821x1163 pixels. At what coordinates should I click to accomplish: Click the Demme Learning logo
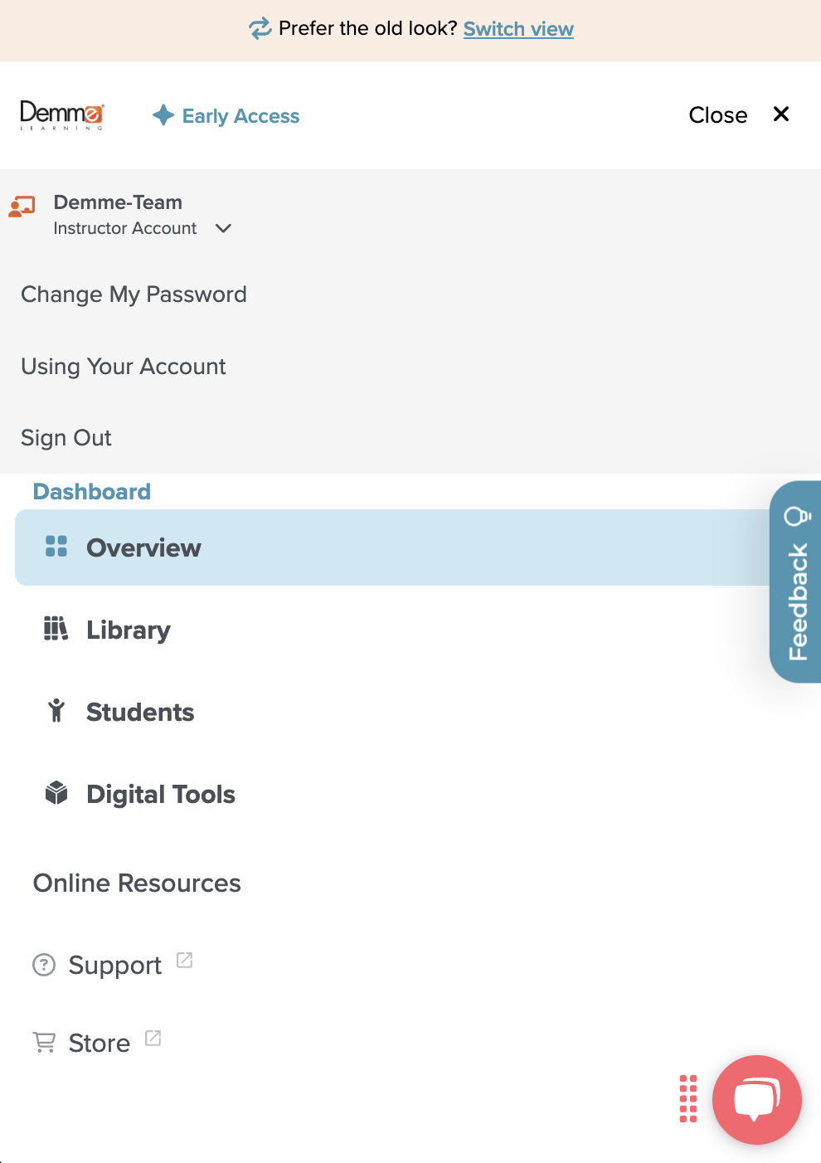[x=62, y=115]
